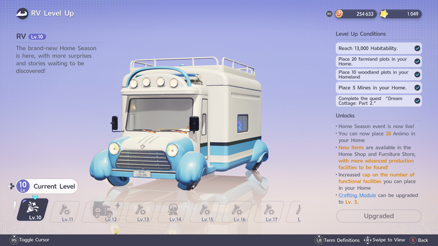Click the Reach 13,000 Habitability condition

[x=379, y=48]
